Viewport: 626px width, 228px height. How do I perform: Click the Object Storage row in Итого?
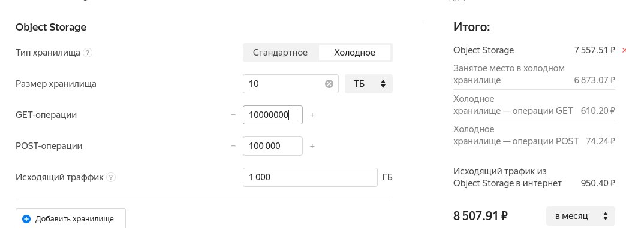point(534,51)
